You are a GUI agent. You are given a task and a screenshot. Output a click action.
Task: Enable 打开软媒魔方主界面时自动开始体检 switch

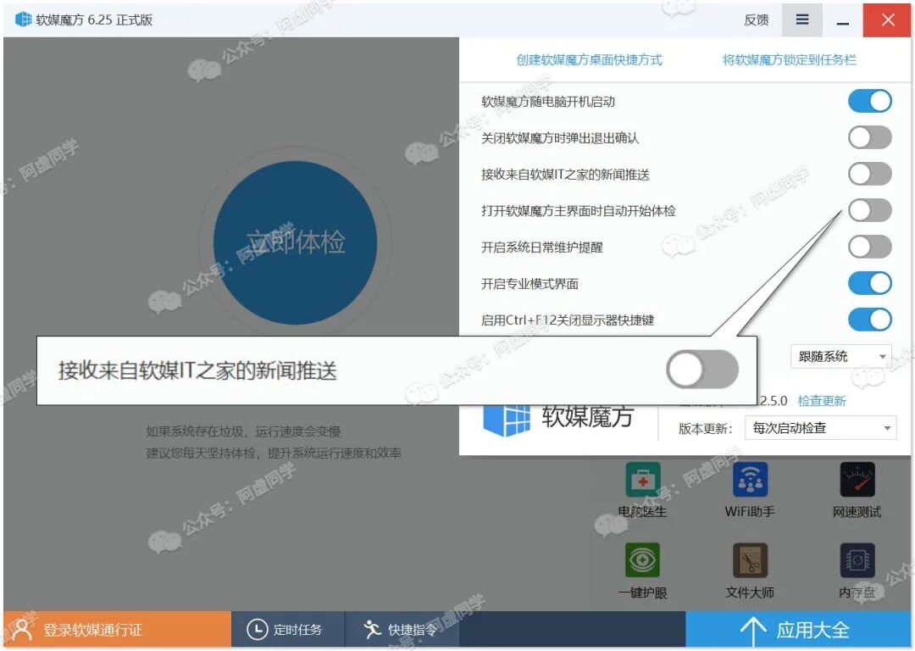coord(869,210)
